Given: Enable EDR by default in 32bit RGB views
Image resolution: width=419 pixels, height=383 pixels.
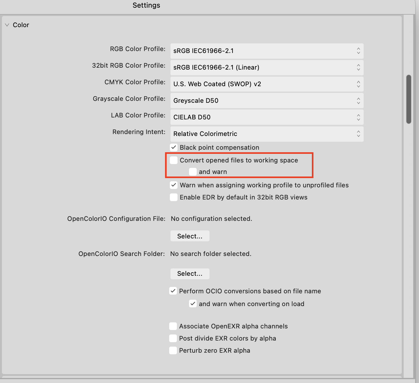Looking at the screenshot, I should (173, 197).
